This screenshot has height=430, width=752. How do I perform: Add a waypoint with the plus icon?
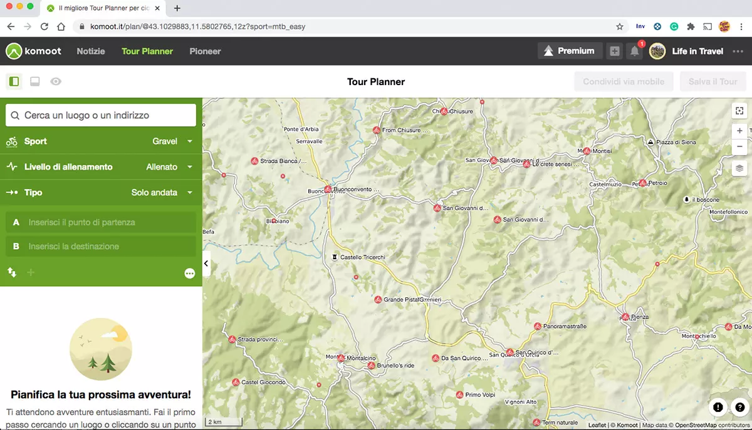click(x=31, y=272)
